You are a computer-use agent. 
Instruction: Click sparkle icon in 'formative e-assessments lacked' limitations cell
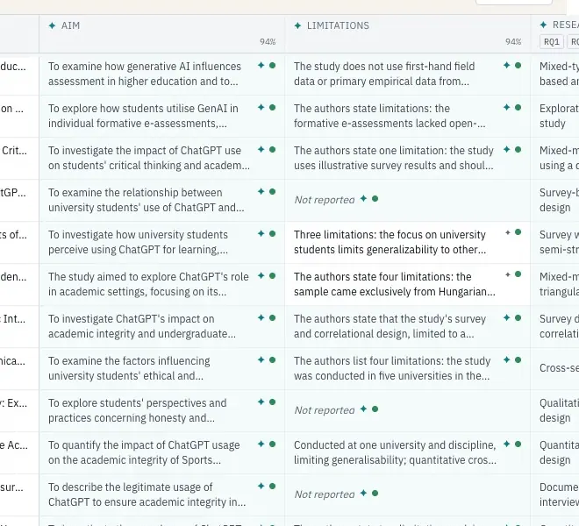pos(507,108)
